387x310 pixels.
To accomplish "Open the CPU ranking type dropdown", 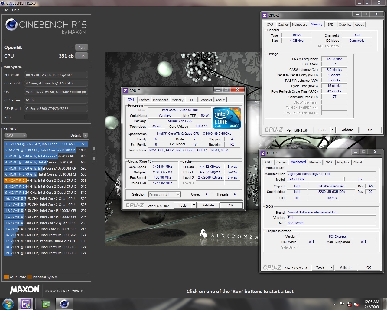I will pos(15,135).
